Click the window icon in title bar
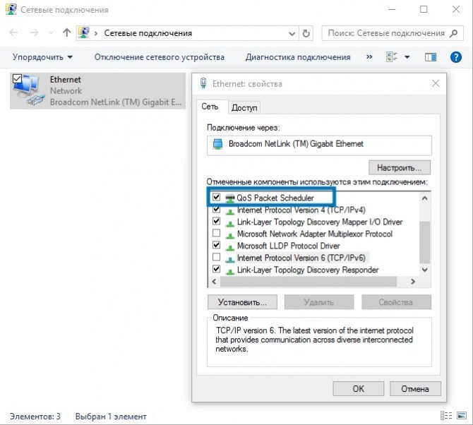The width and height of the screenshot is (473, 425). point(11,9)
